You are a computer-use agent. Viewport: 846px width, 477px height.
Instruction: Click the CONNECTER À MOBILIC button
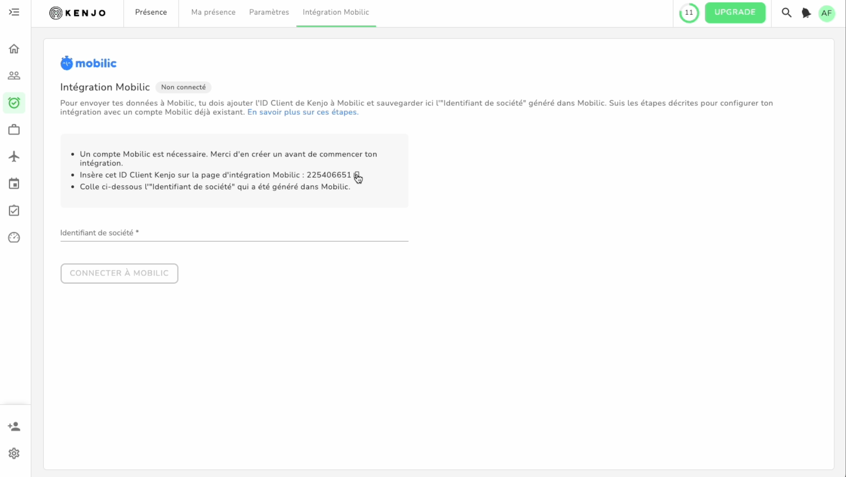tap(119, 274)
